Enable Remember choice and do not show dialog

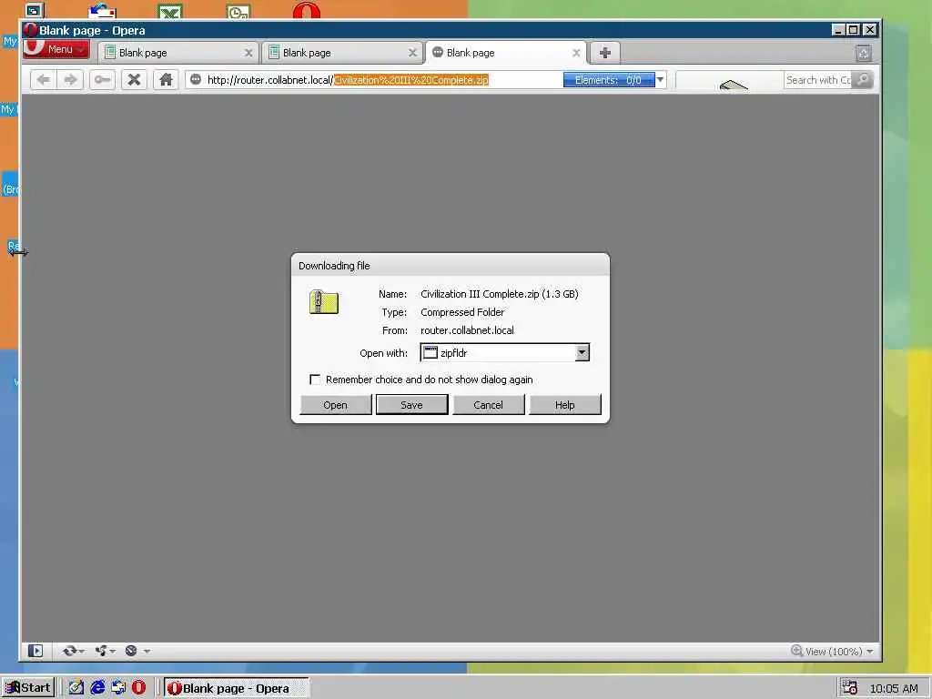click(x=314, y=380)
